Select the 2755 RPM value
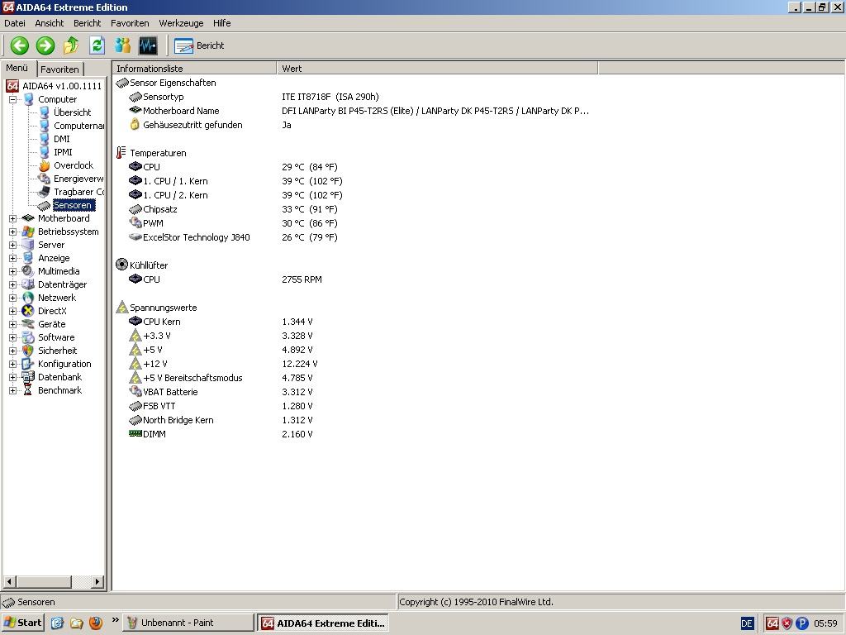 click(302, 279)
